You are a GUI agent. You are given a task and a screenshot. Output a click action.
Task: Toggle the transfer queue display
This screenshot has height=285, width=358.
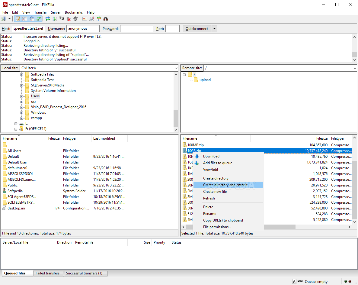(x=39, y=19)
